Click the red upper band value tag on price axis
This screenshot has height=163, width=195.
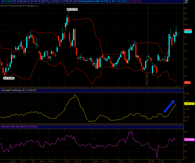[187, 30]
